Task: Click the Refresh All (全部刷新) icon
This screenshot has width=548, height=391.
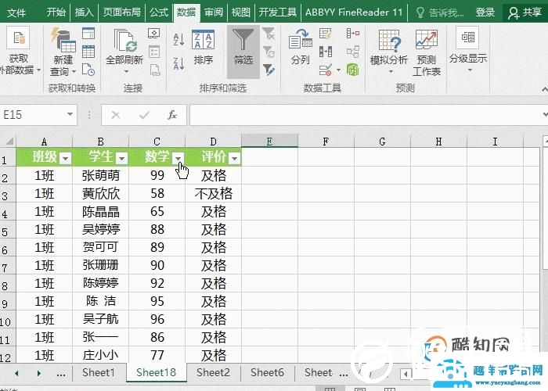Action: coord(124,41)
